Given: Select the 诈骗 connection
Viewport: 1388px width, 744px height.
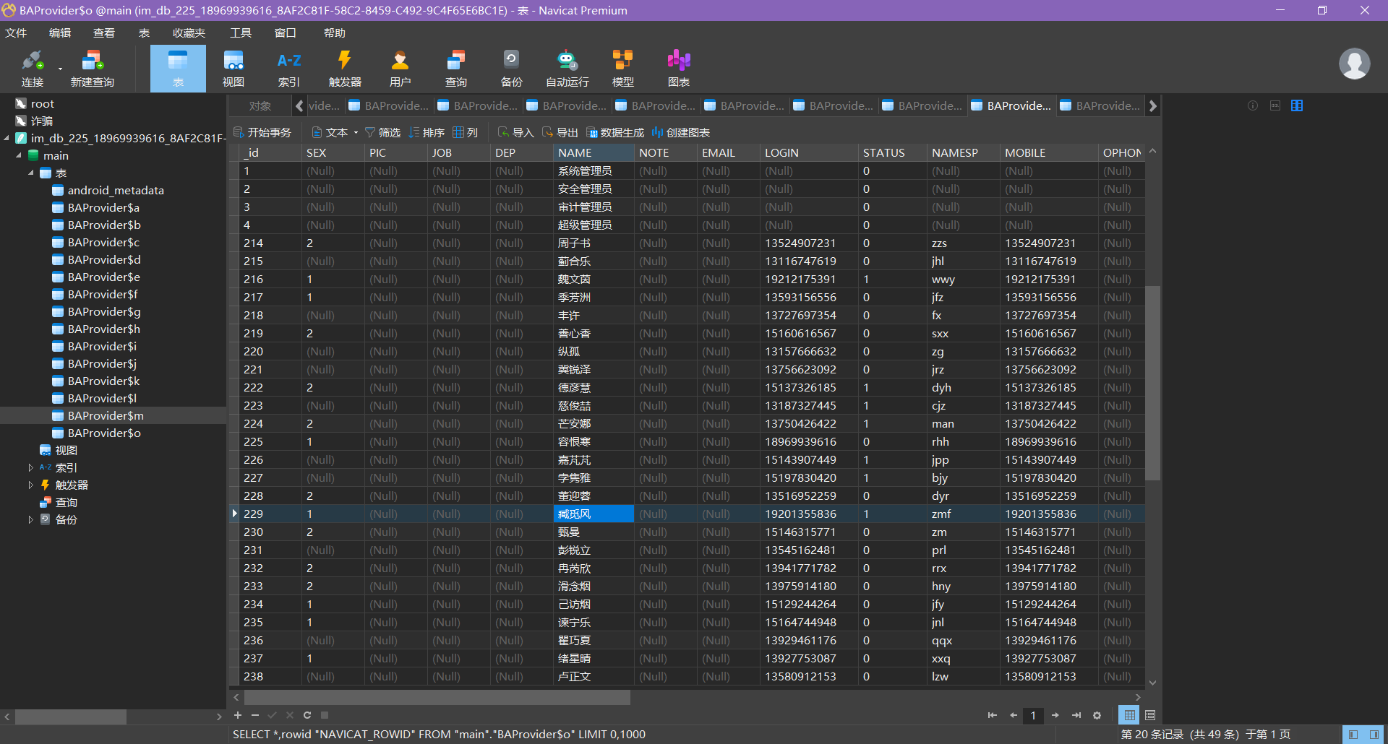Looking at the screenshot, I should tap(42, 121).
